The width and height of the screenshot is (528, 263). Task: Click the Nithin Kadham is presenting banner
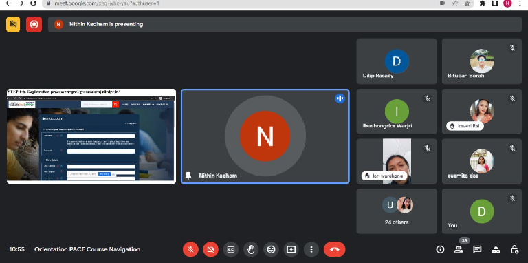pos(285,24)
